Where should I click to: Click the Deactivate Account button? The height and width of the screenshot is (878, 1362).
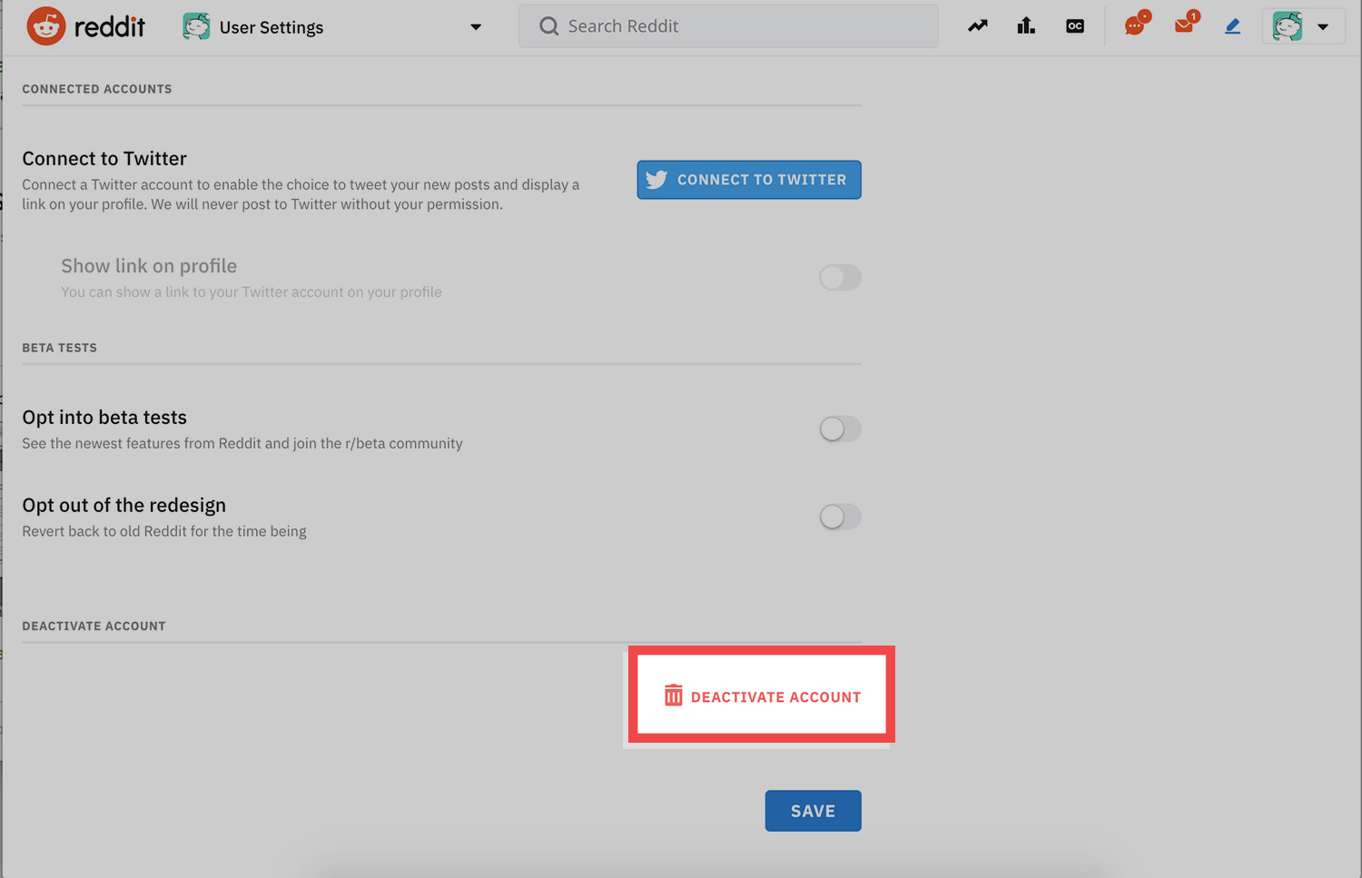[762, 696]
